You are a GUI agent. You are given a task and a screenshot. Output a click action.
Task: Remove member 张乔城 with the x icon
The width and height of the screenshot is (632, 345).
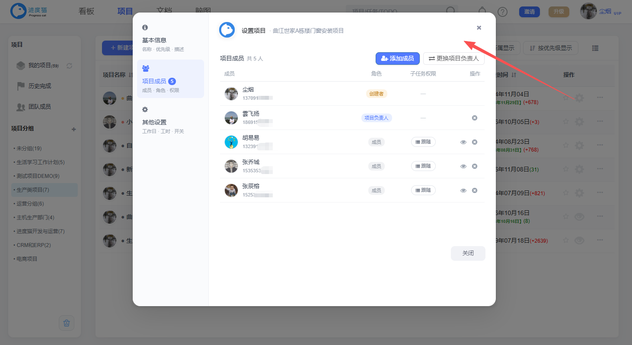click(475, 166)
